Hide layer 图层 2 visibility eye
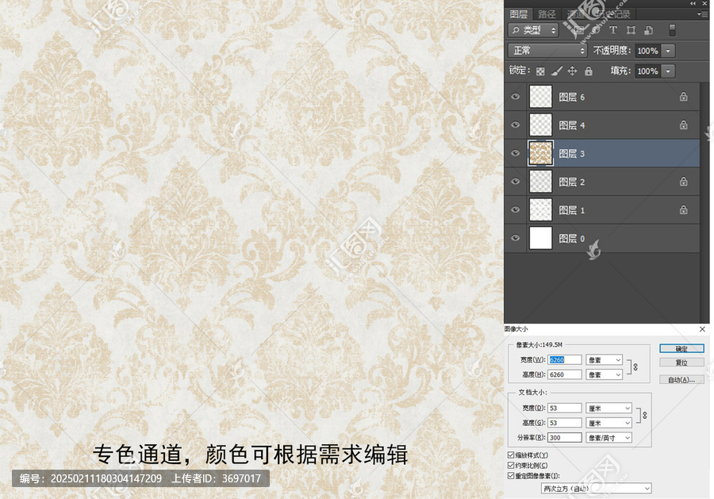714x499 pixels. coord(516,181)
